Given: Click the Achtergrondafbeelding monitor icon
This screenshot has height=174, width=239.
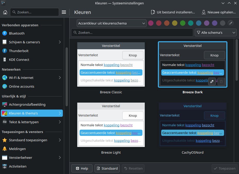Looking at the screenshot, I should (5, 104).
